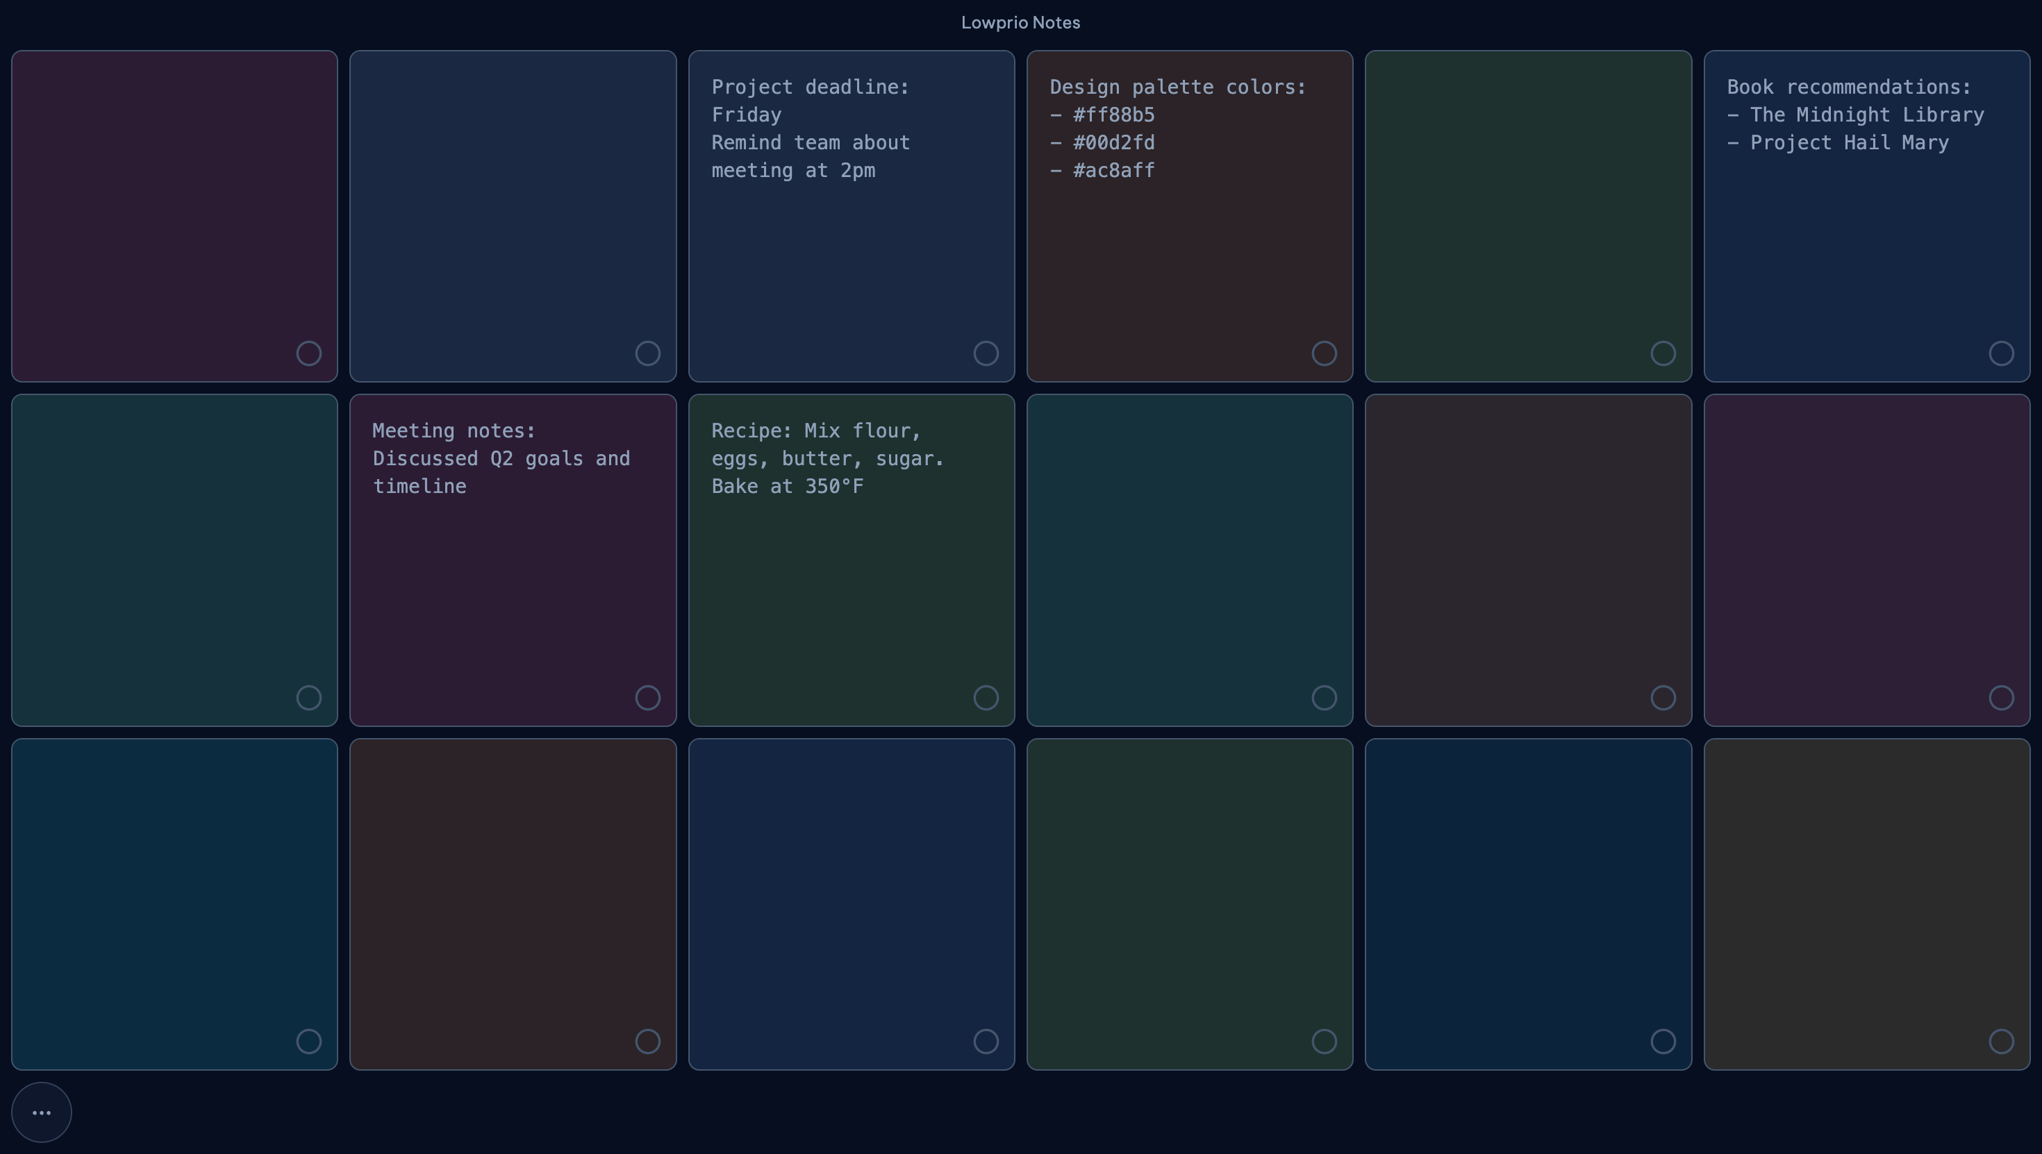This screenshot has height=1154, width=2042.
Task: Click the 'Book recommendations:' heading
Action: 1849,87
